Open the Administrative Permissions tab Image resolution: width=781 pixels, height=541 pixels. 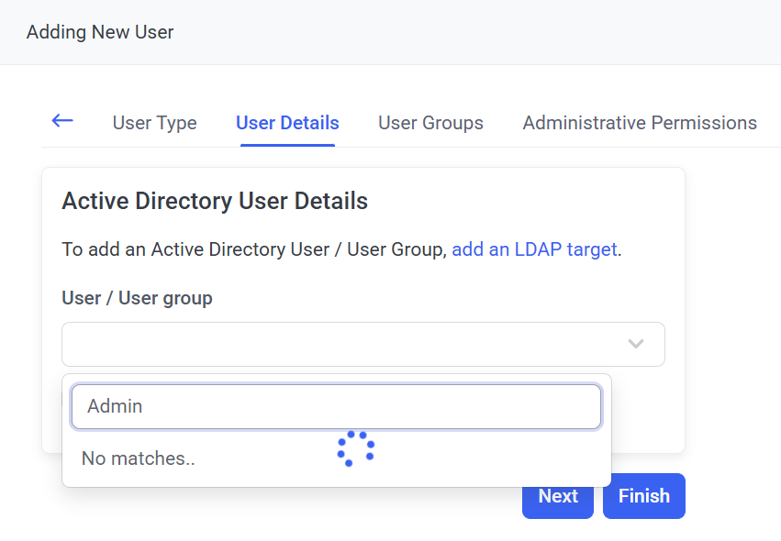click(x=640, y=123)
